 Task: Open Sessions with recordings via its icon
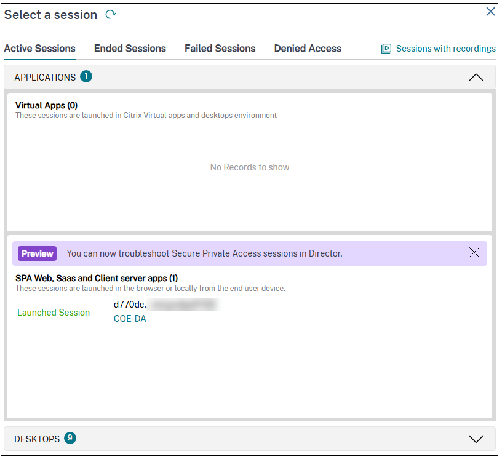click(386, 49)
